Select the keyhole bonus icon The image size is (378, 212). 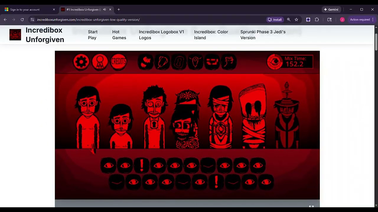[x=179, y=62]
